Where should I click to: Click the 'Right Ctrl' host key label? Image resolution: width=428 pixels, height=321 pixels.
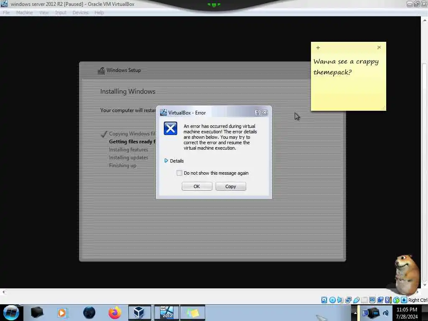pos(418,300)
